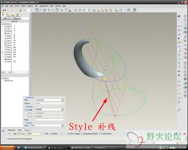Click the blue checkmark to accept the Style feature
The image size is (188, 150).
coord(179,71)
